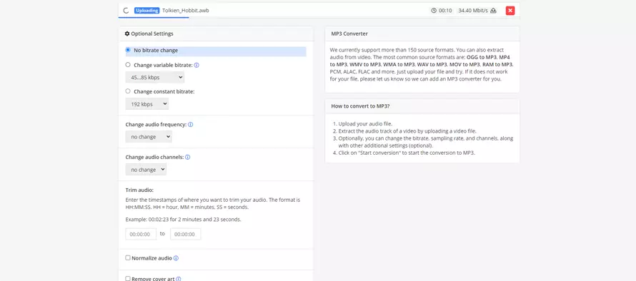The image size is (636, 281).
Task: Click the Tolkien_Hobbit.awb file name
Action: [186, 11]
